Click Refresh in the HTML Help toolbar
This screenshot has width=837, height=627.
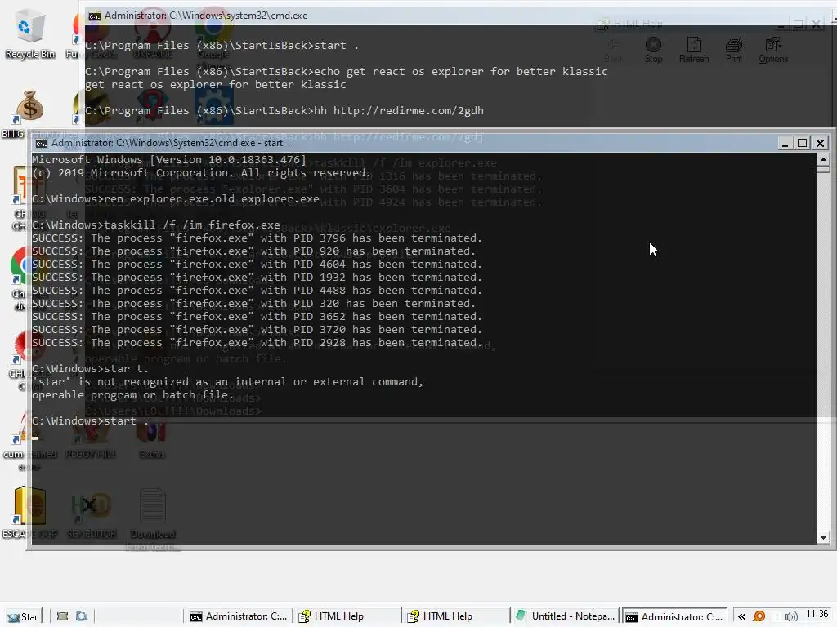pos(694,50)
